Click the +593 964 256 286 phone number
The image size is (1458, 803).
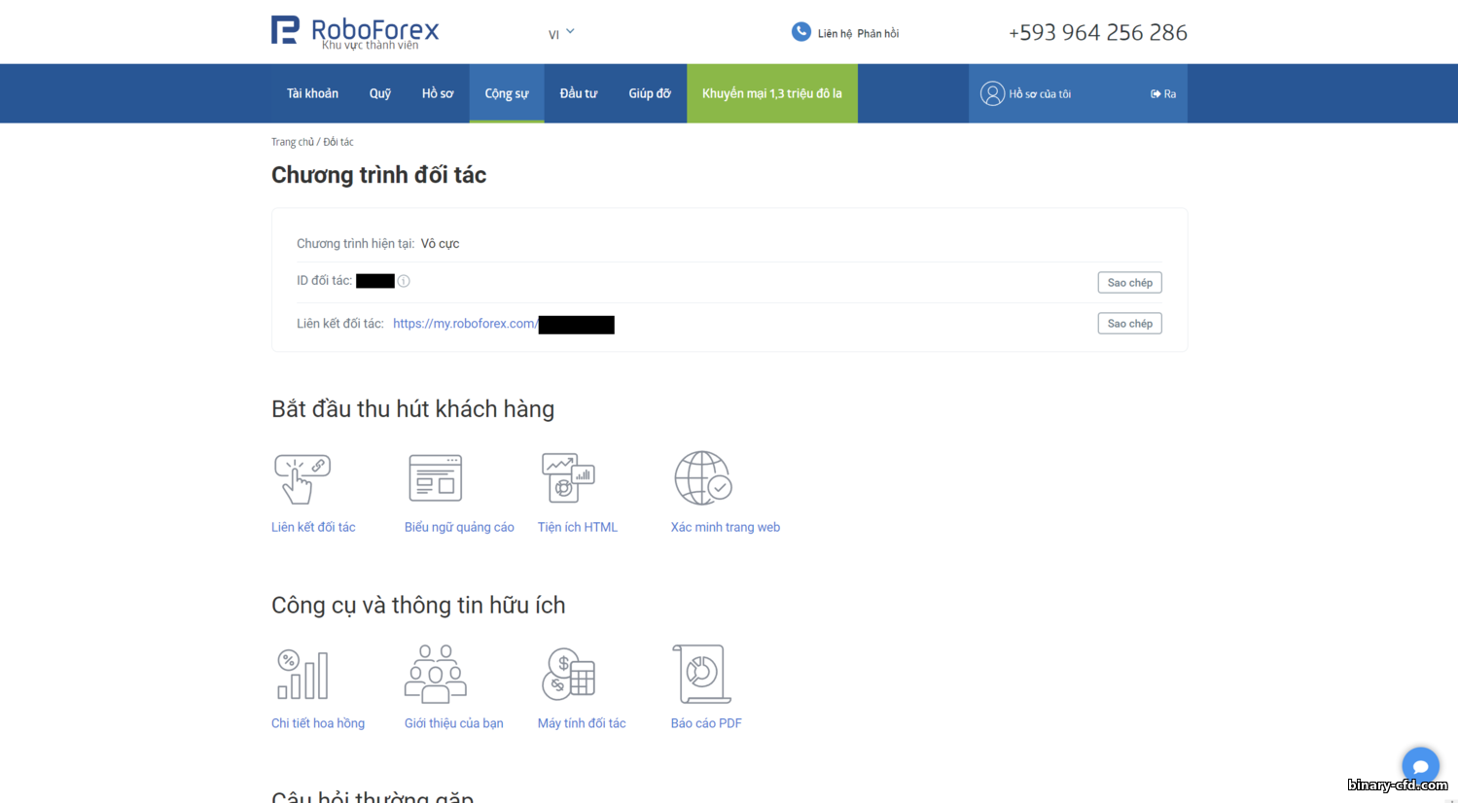(x=1097, y=33)
